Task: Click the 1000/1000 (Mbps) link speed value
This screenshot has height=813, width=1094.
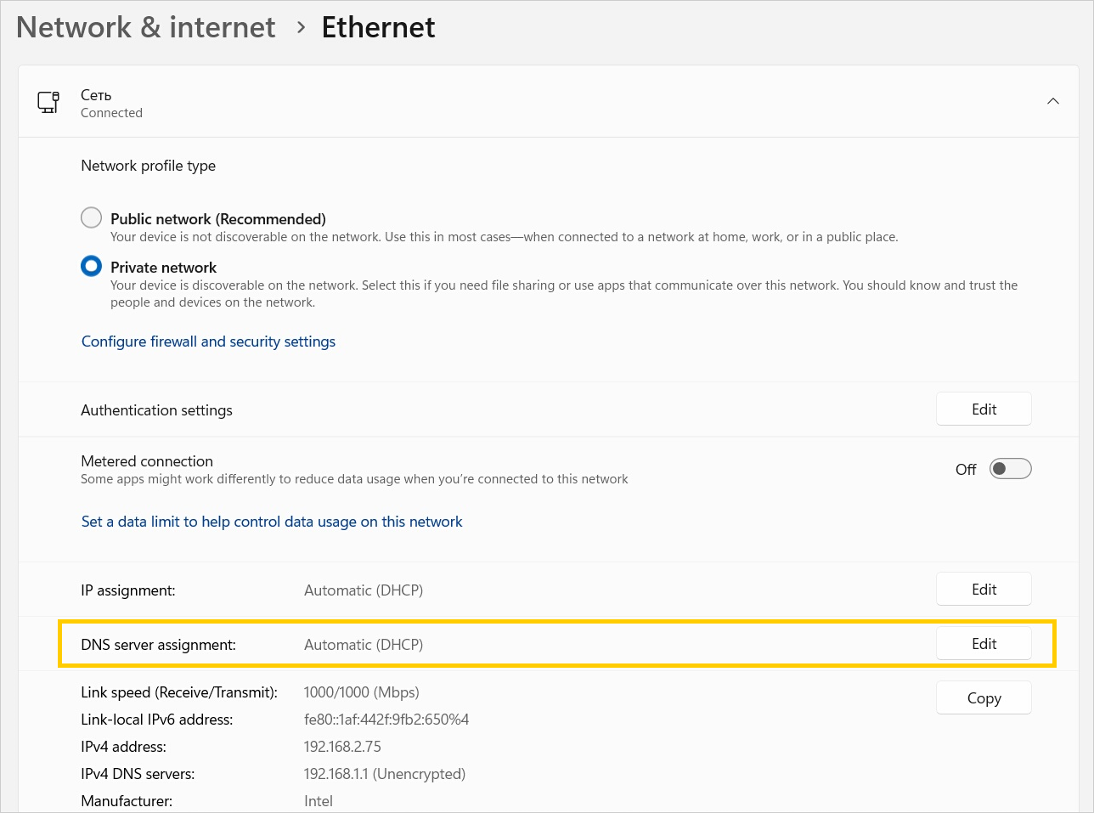Action: 361,692
